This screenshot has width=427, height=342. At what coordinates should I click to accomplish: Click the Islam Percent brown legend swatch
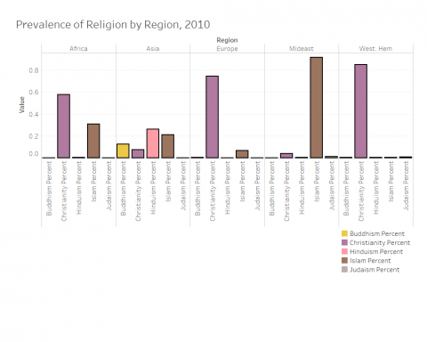[344, 261]
